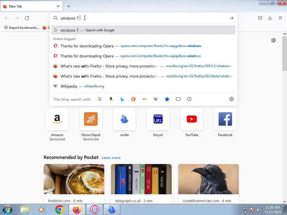Image resolution: width=287 pixels, height=215 pixels.
Task: Open Windows Media Player from taskbar
Action: pyautogui.click(x=42, y=210)
